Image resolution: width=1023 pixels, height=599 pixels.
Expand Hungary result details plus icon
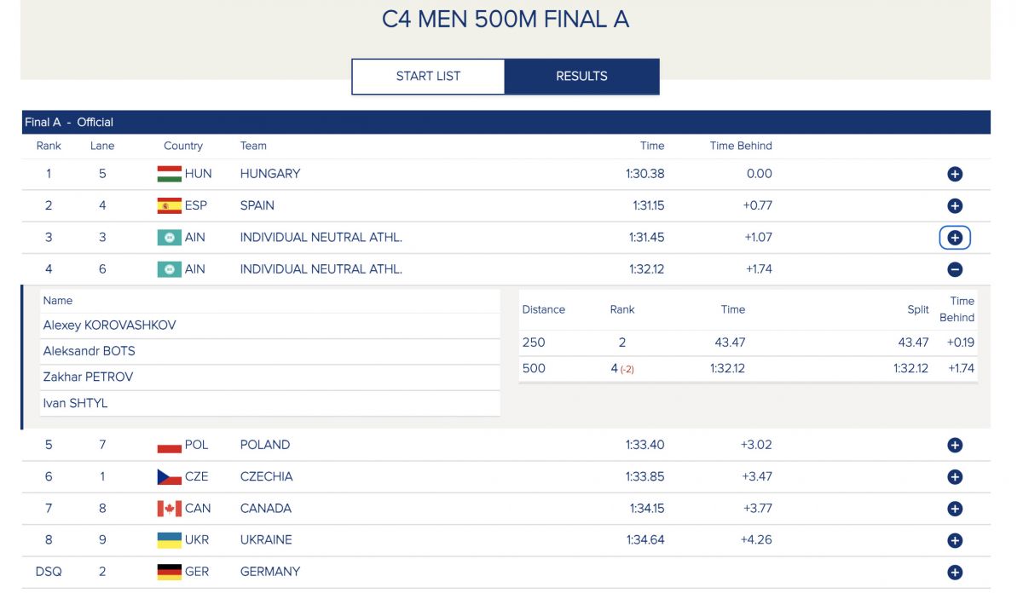[x=955, y=174]
